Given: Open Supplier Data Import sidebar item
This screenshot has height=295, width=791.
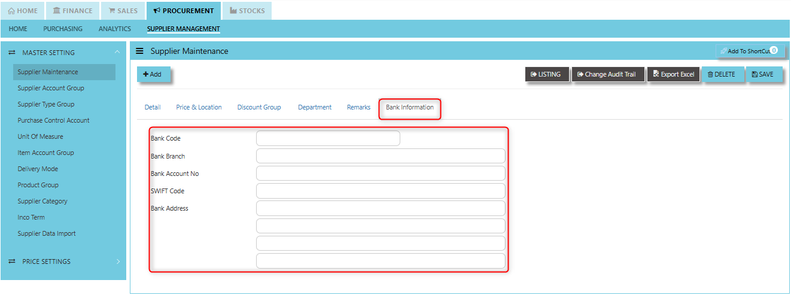Looking at the screenshot, I should (47, 233).
